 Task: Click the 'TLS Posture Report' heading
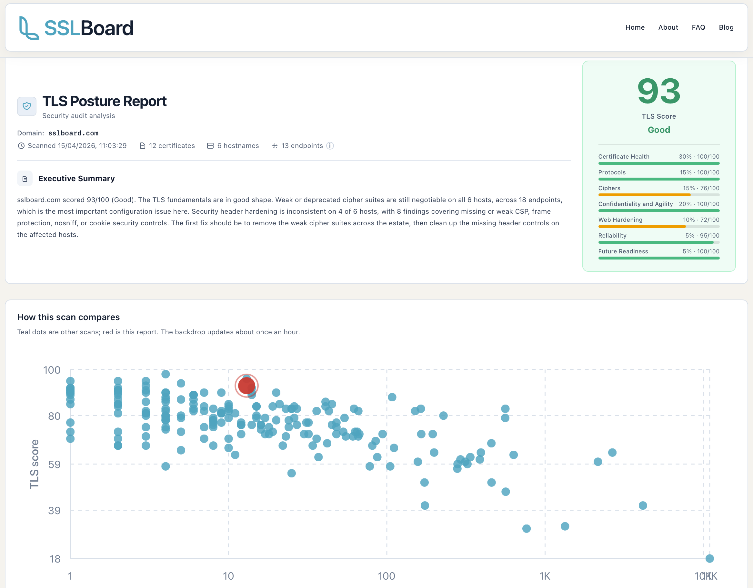pos(105,101)
